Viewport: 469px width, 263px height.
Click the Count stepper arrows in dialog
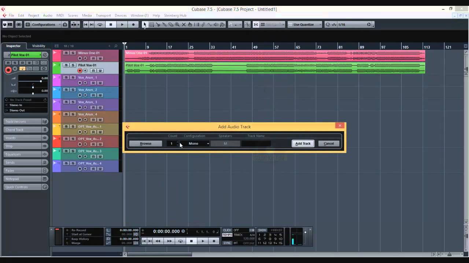coord(178,144)
